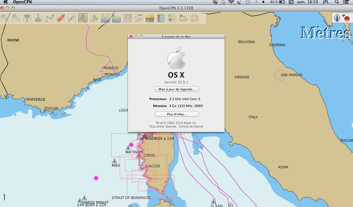Click the red GPS status indicator
Viewport: 353px width, 207px height.
(x=347, y=19)
